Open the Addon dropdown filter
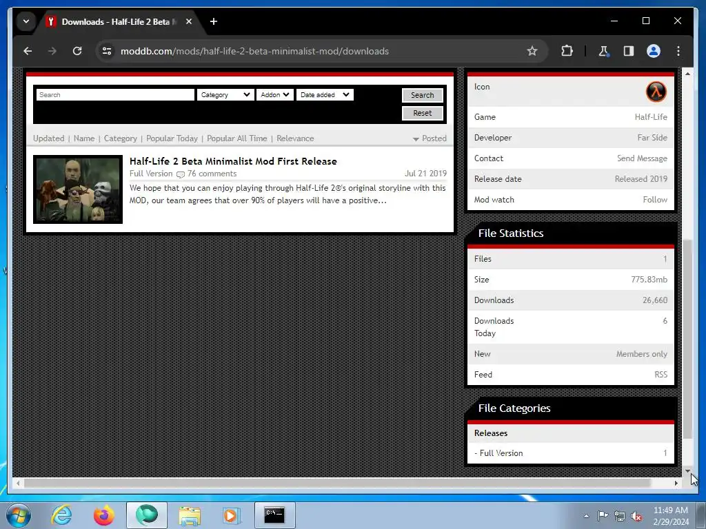 click(x=275, y=95)
